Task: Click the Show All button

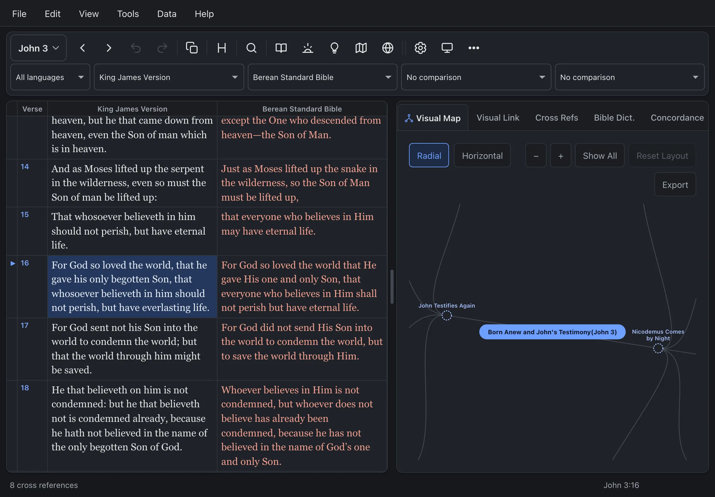Action: coord(600,155)
